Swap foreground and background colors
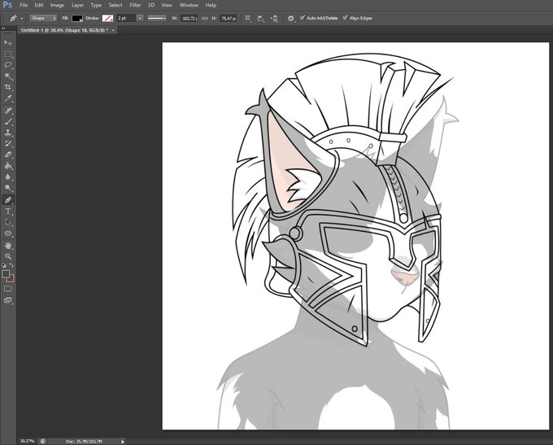 pyautogui.click(x=11, y=265)
